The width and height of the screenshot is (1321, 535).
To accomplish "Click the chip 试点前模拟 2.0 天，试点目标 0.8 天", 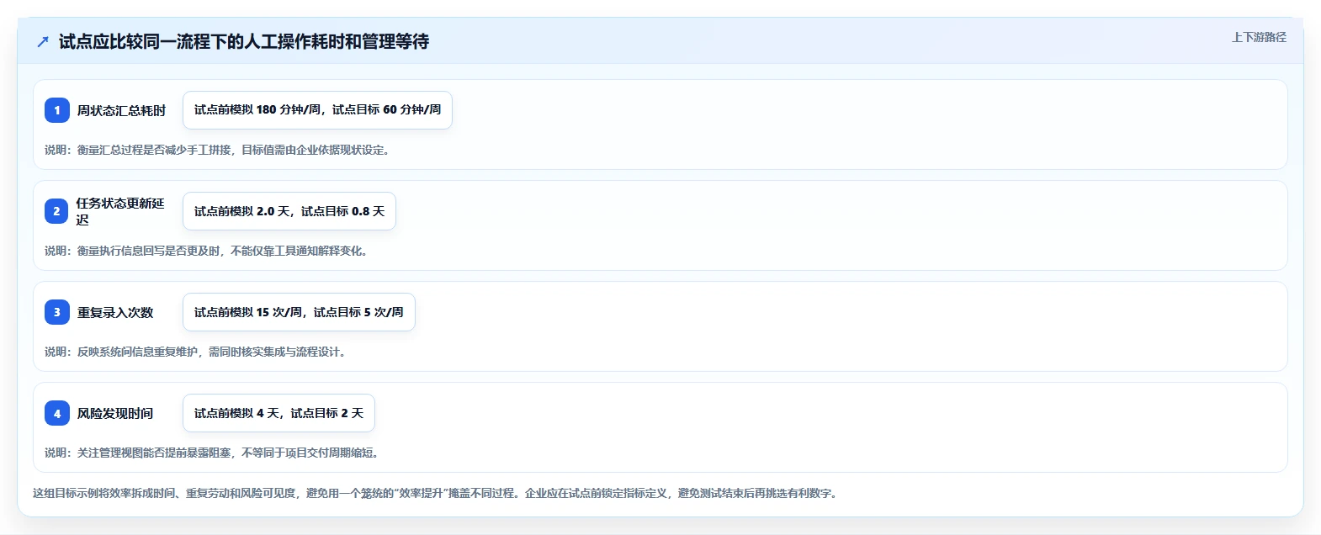I will point(289,211).
